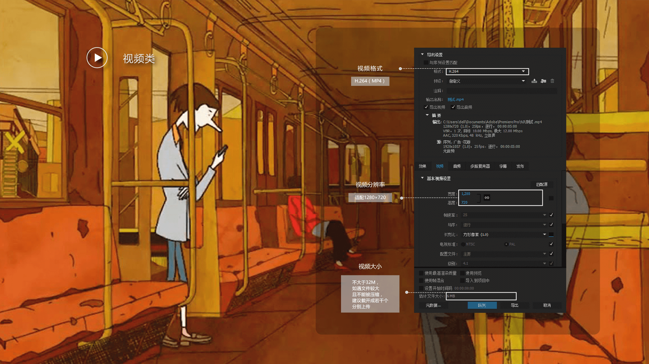Toggle the match-source checkbox for 电视标准
This screenshot has width=649, height=364.
tap(551, 244)
